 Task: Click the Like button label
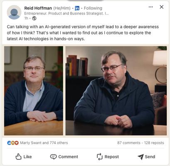(27, 157)
